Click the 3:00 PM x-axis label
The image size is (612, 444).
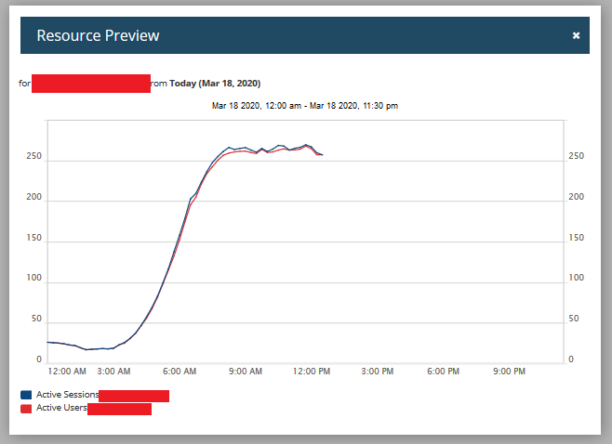[378, 372]
